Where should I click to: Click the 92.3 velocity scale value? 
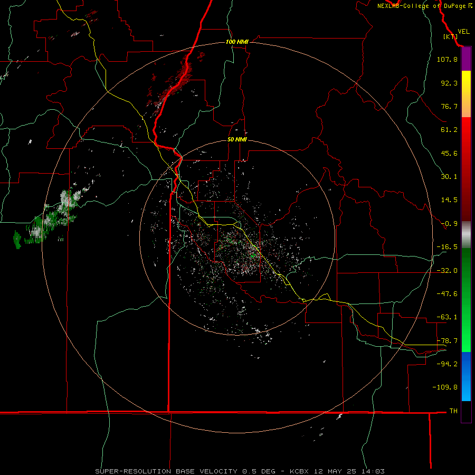(x=449, y=83)
